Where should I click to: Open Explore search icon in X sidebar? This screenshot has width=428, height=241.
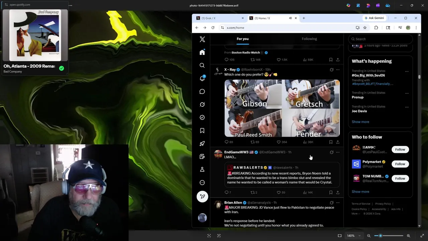click(x=202, y=65)
